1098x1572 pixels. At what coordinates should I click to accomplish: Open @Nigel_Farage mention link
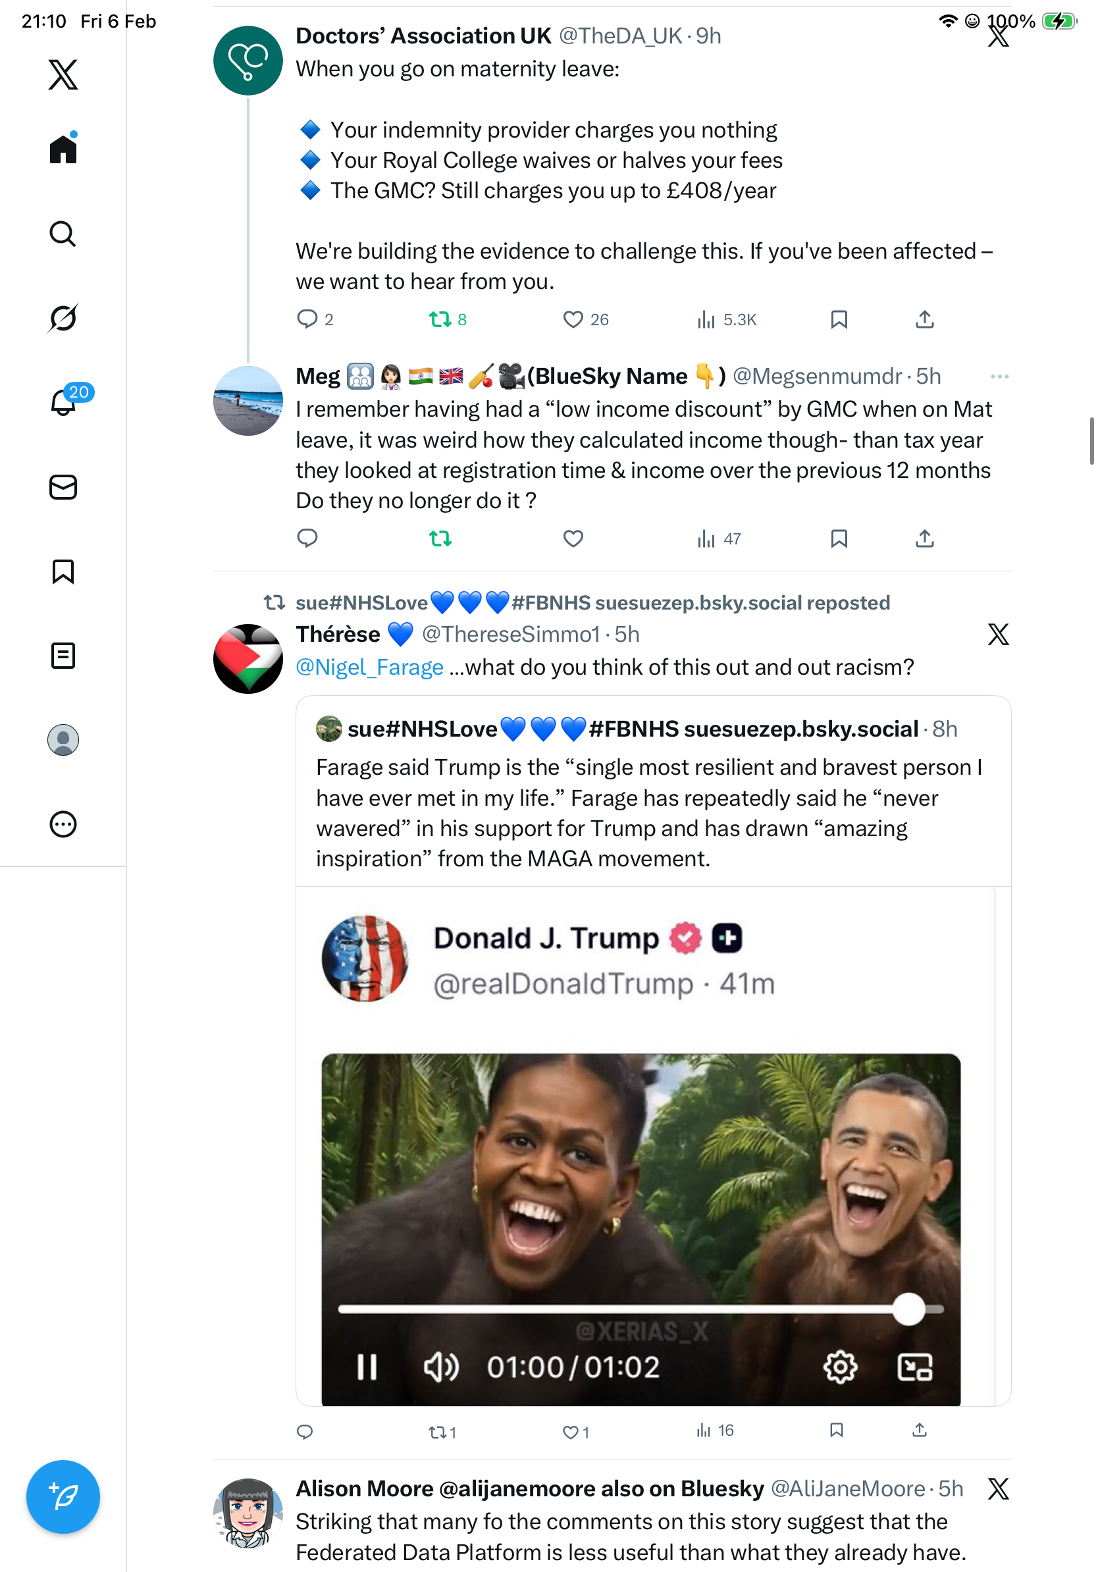click(370, 667)
